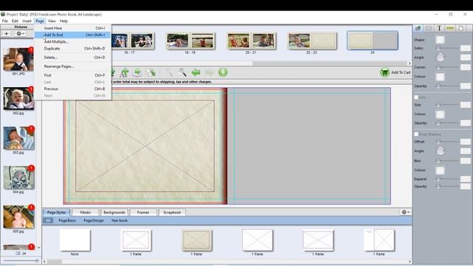Choose Add Multiple... menu entry
The width and height of the screenshot is (473, 266).
coord(72,41)
